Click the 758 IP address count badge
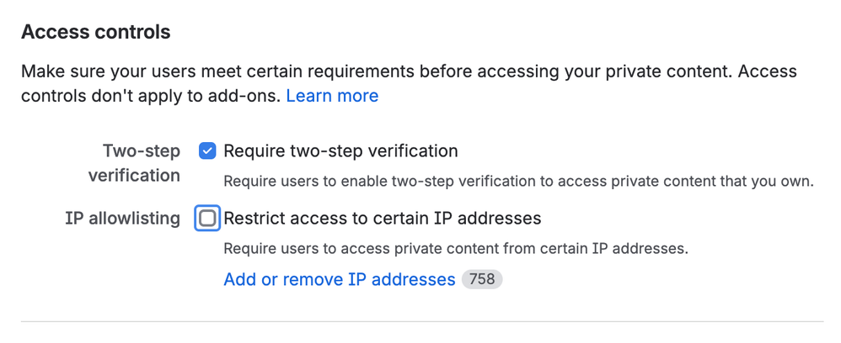This screenshot has width=841, height=343. (482, 279)
